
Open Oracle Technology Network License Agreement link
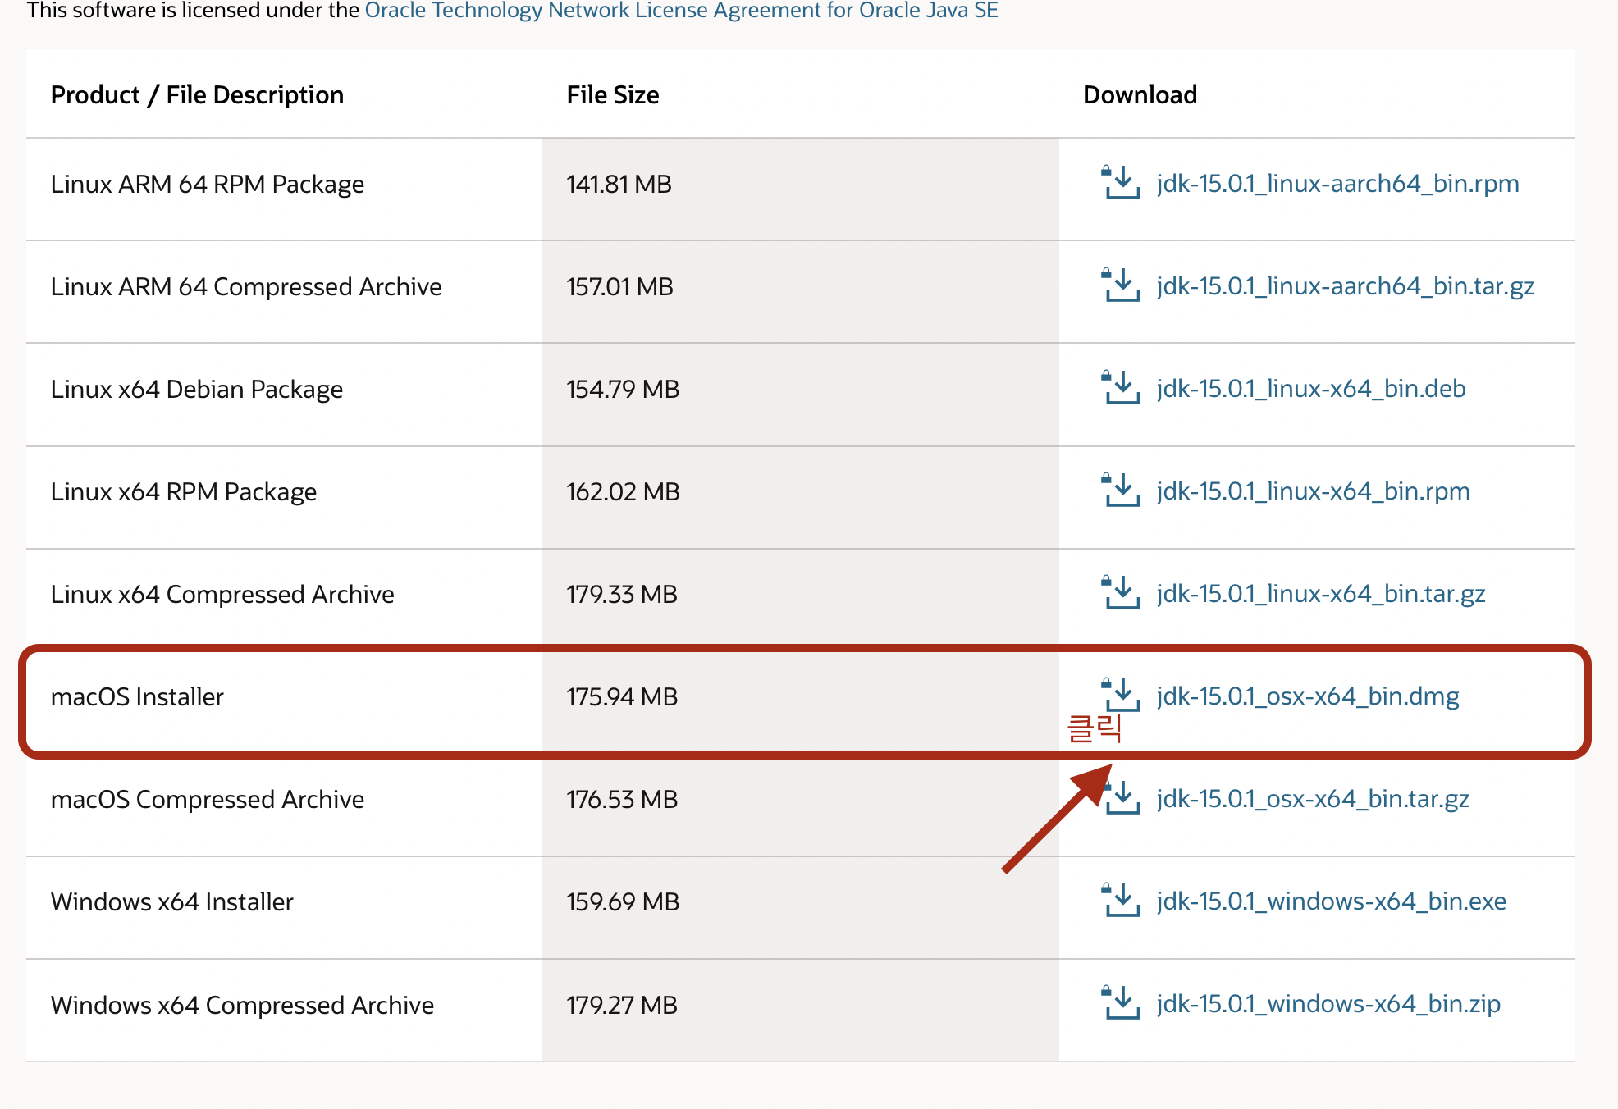coord(681,11)
